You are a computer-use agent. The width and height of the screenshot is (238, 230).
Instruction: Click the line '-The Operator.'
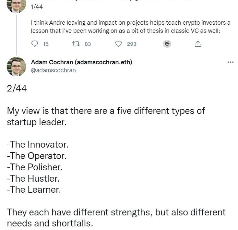[x=37, y=156]
